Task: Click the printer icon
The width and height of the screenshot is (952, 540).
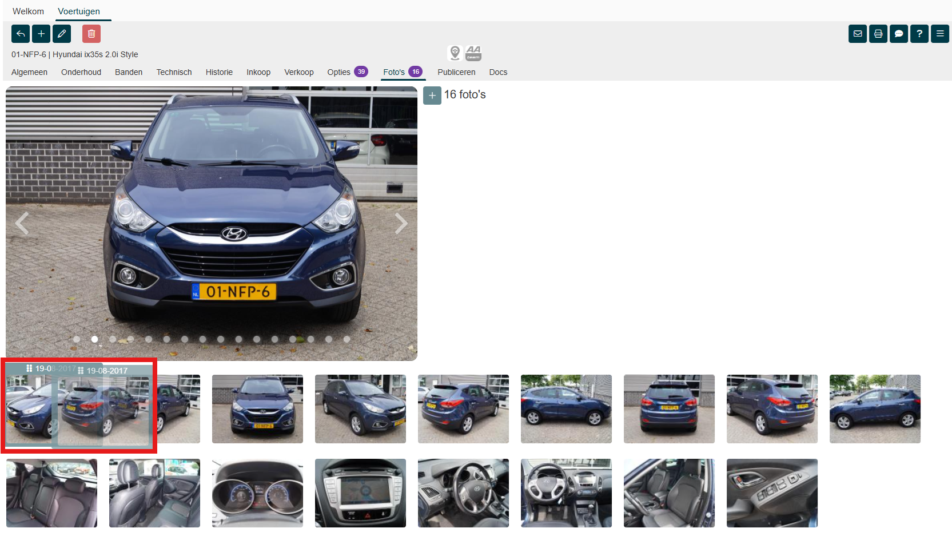Action: click(x=878, y=34)
